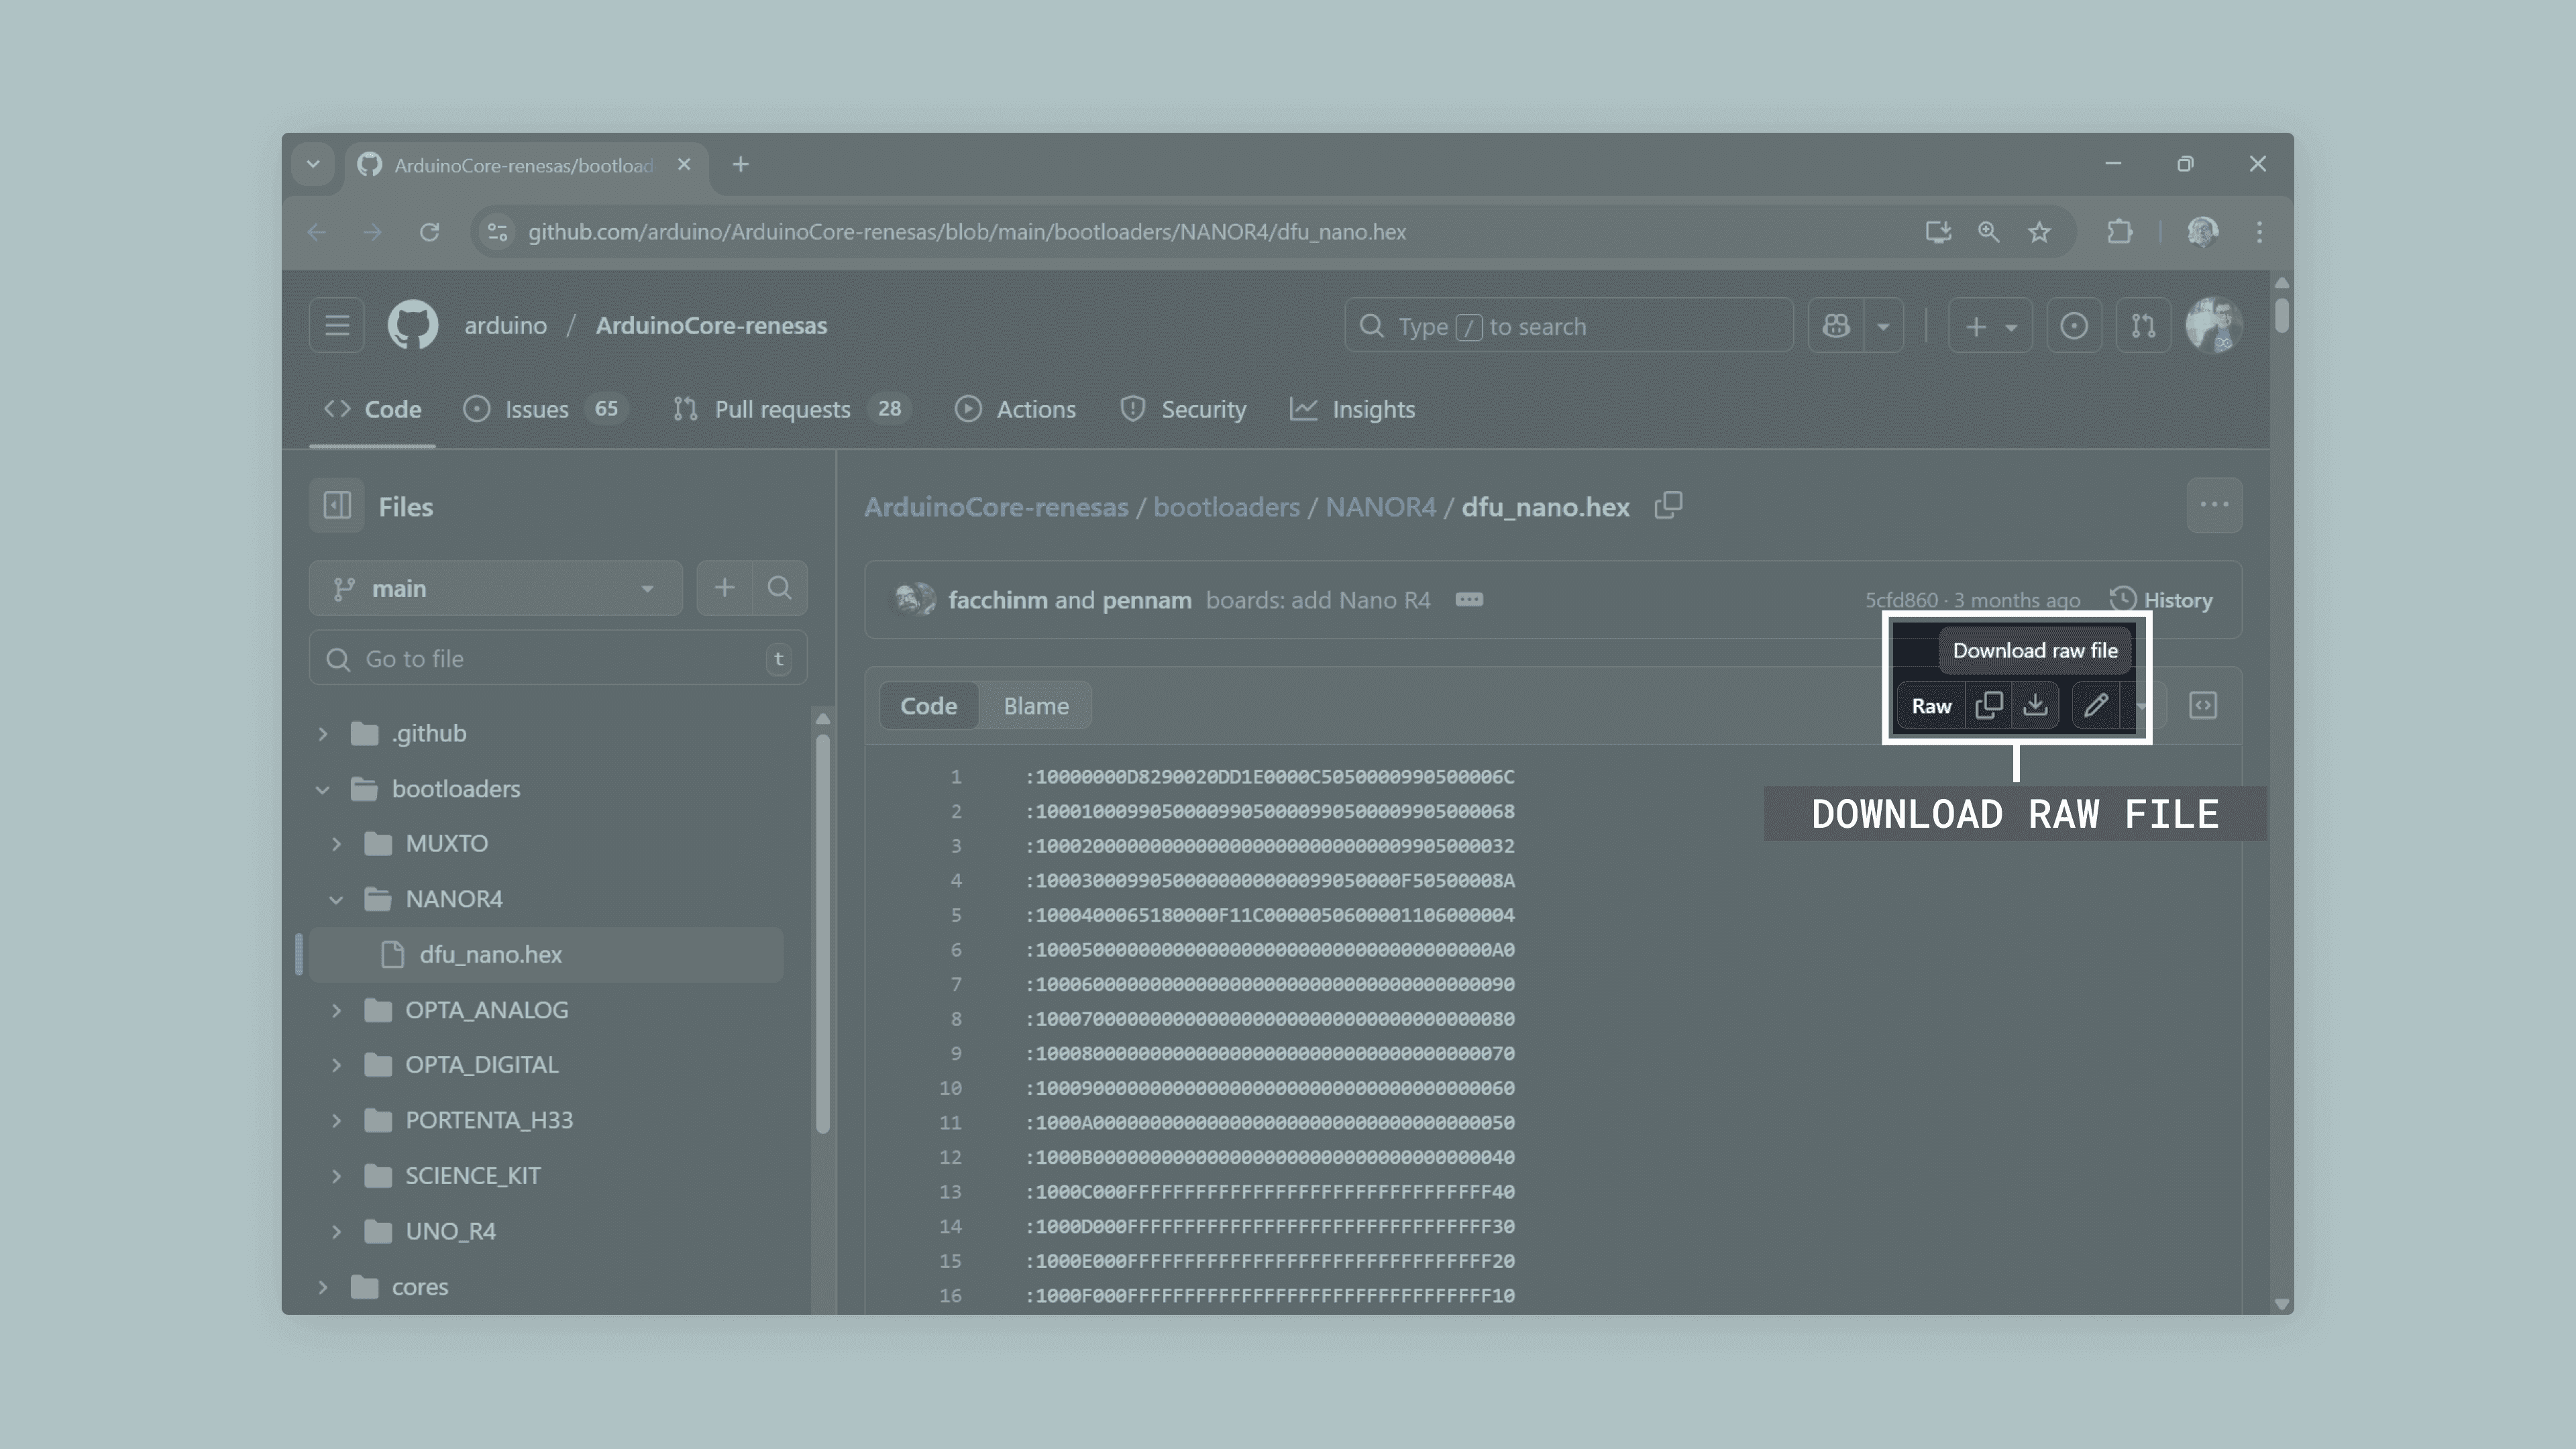
Task: Click the GitHub logo to go home
Action: [412, 324]
